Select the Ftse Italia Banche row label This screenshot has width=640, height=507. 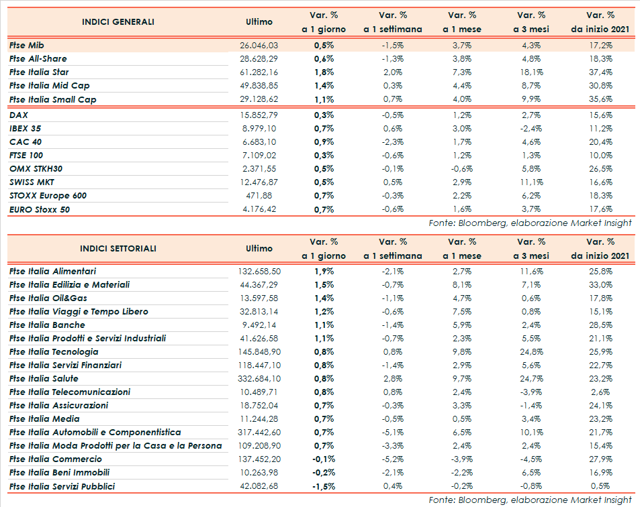point(47,325)
